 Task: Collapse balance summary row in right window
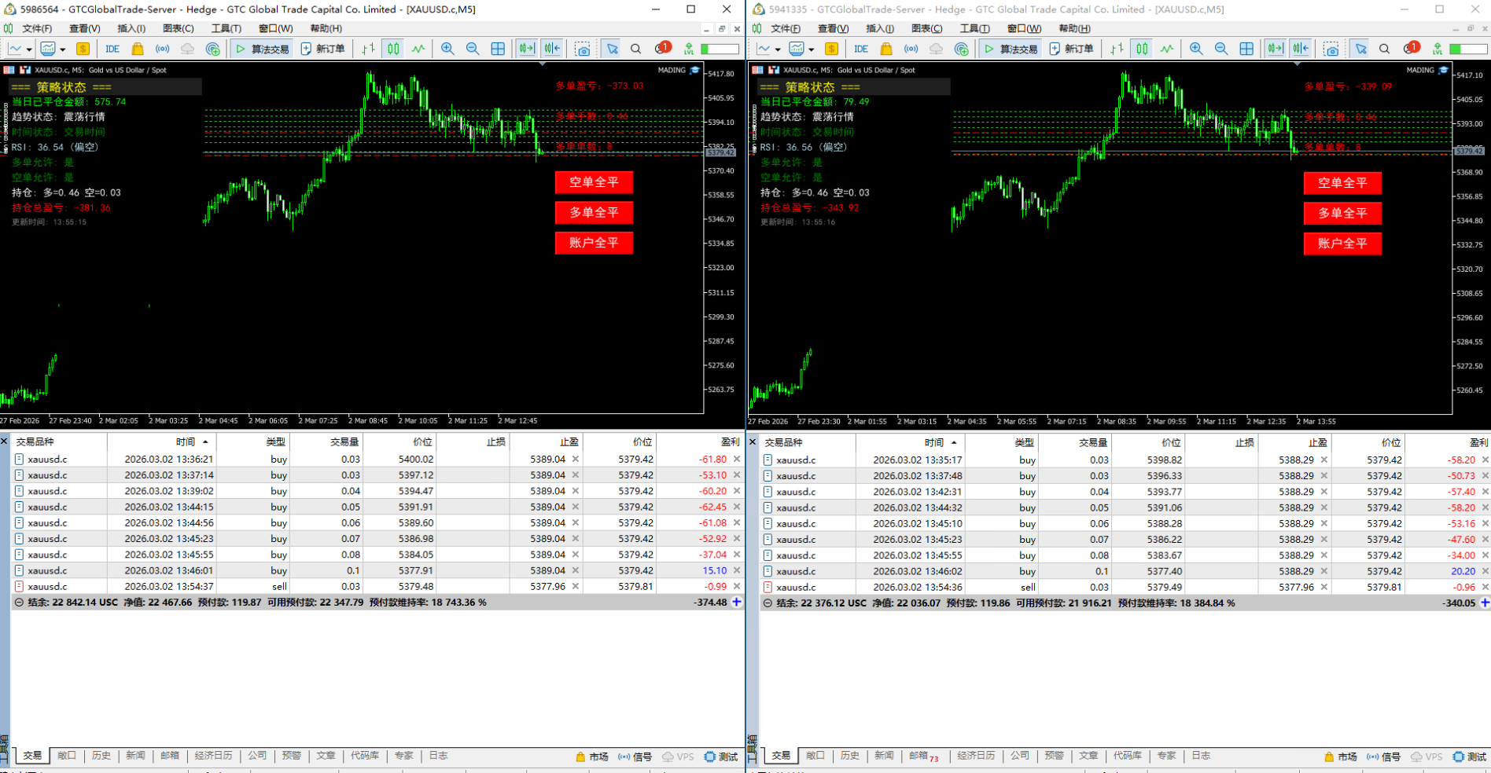[768, 603]
